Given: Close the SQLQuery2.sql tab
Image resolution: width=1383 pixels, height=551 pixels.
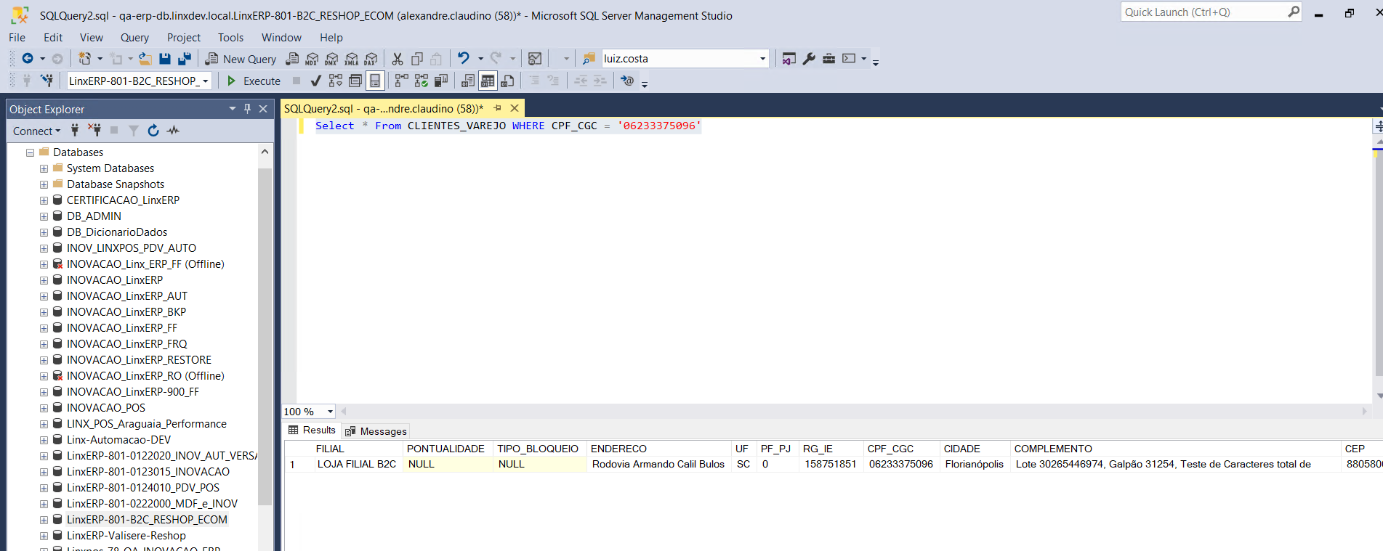Looking at the screenshot, I should pos(515,108).
